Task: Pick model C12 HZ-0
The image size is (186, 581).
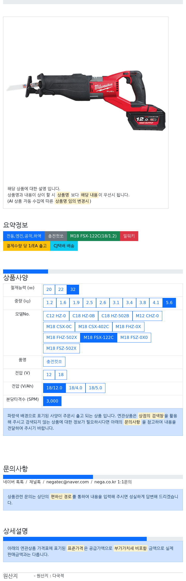Action: [x=56, y=316]
